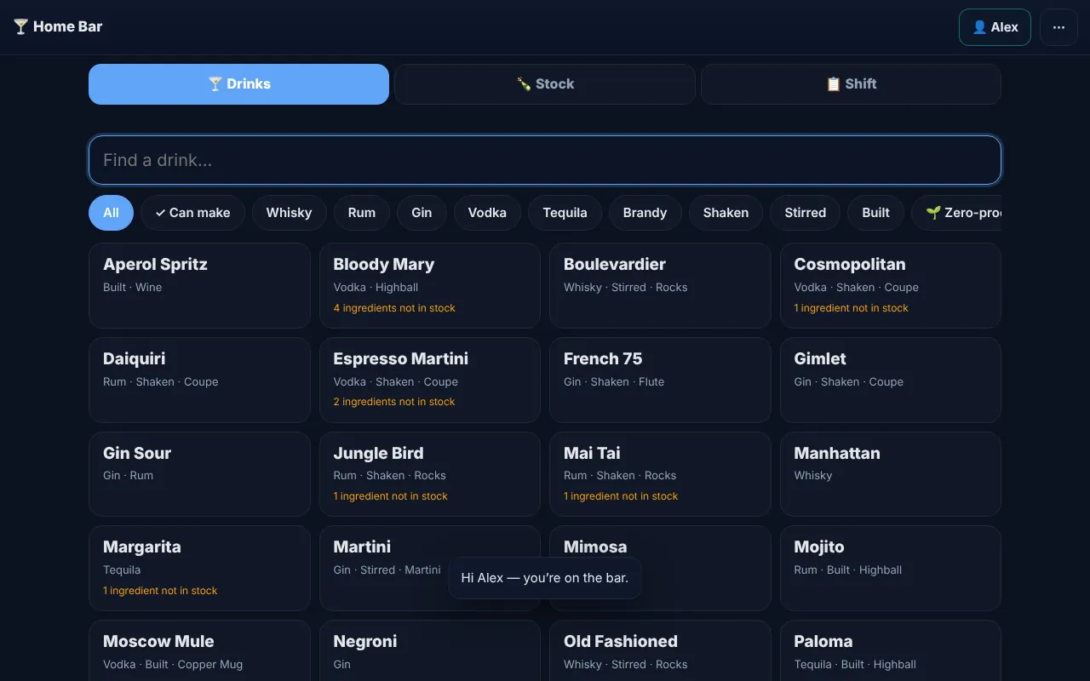The image size is (1090, 681).
Task: Apply the Tequila filter chip
Action: pos(565,213)
